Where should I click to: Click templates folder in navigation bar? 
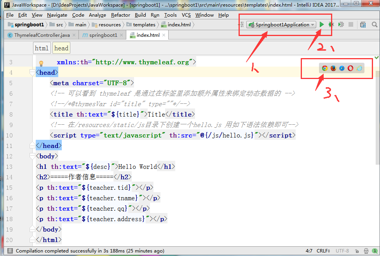[141, 25]
